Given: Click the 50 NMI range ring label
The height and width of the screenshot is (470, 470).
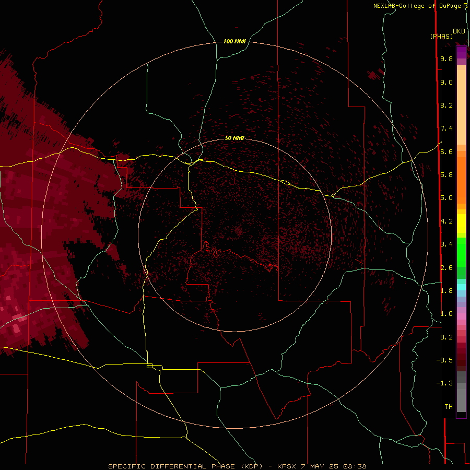Looking at the screenshot, I should [x=234, y=138].
